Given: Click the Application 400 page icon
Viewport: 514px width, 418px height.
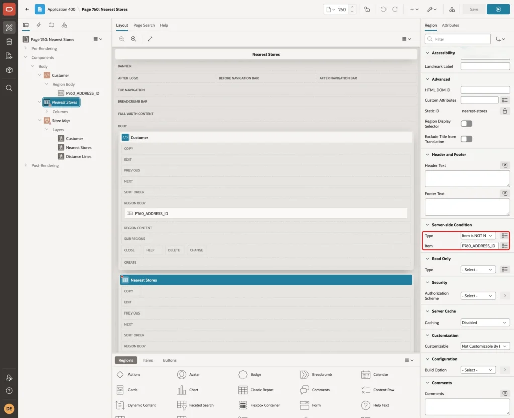Looking at the screenshot, I should coord(40,9).
